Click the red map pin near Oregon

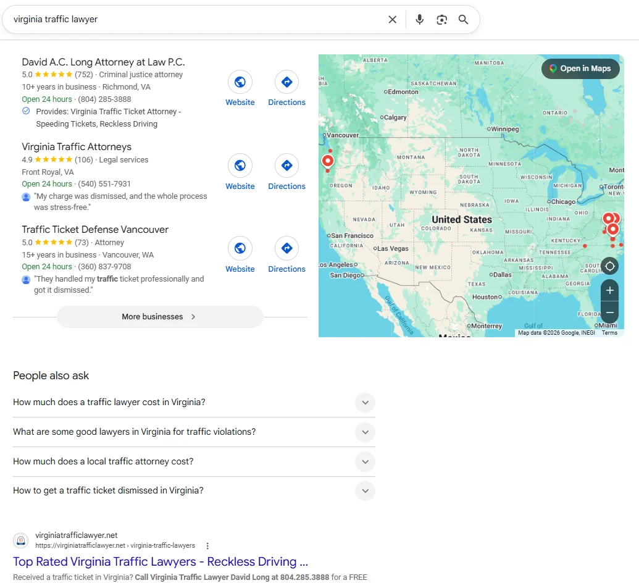(328, 161)
